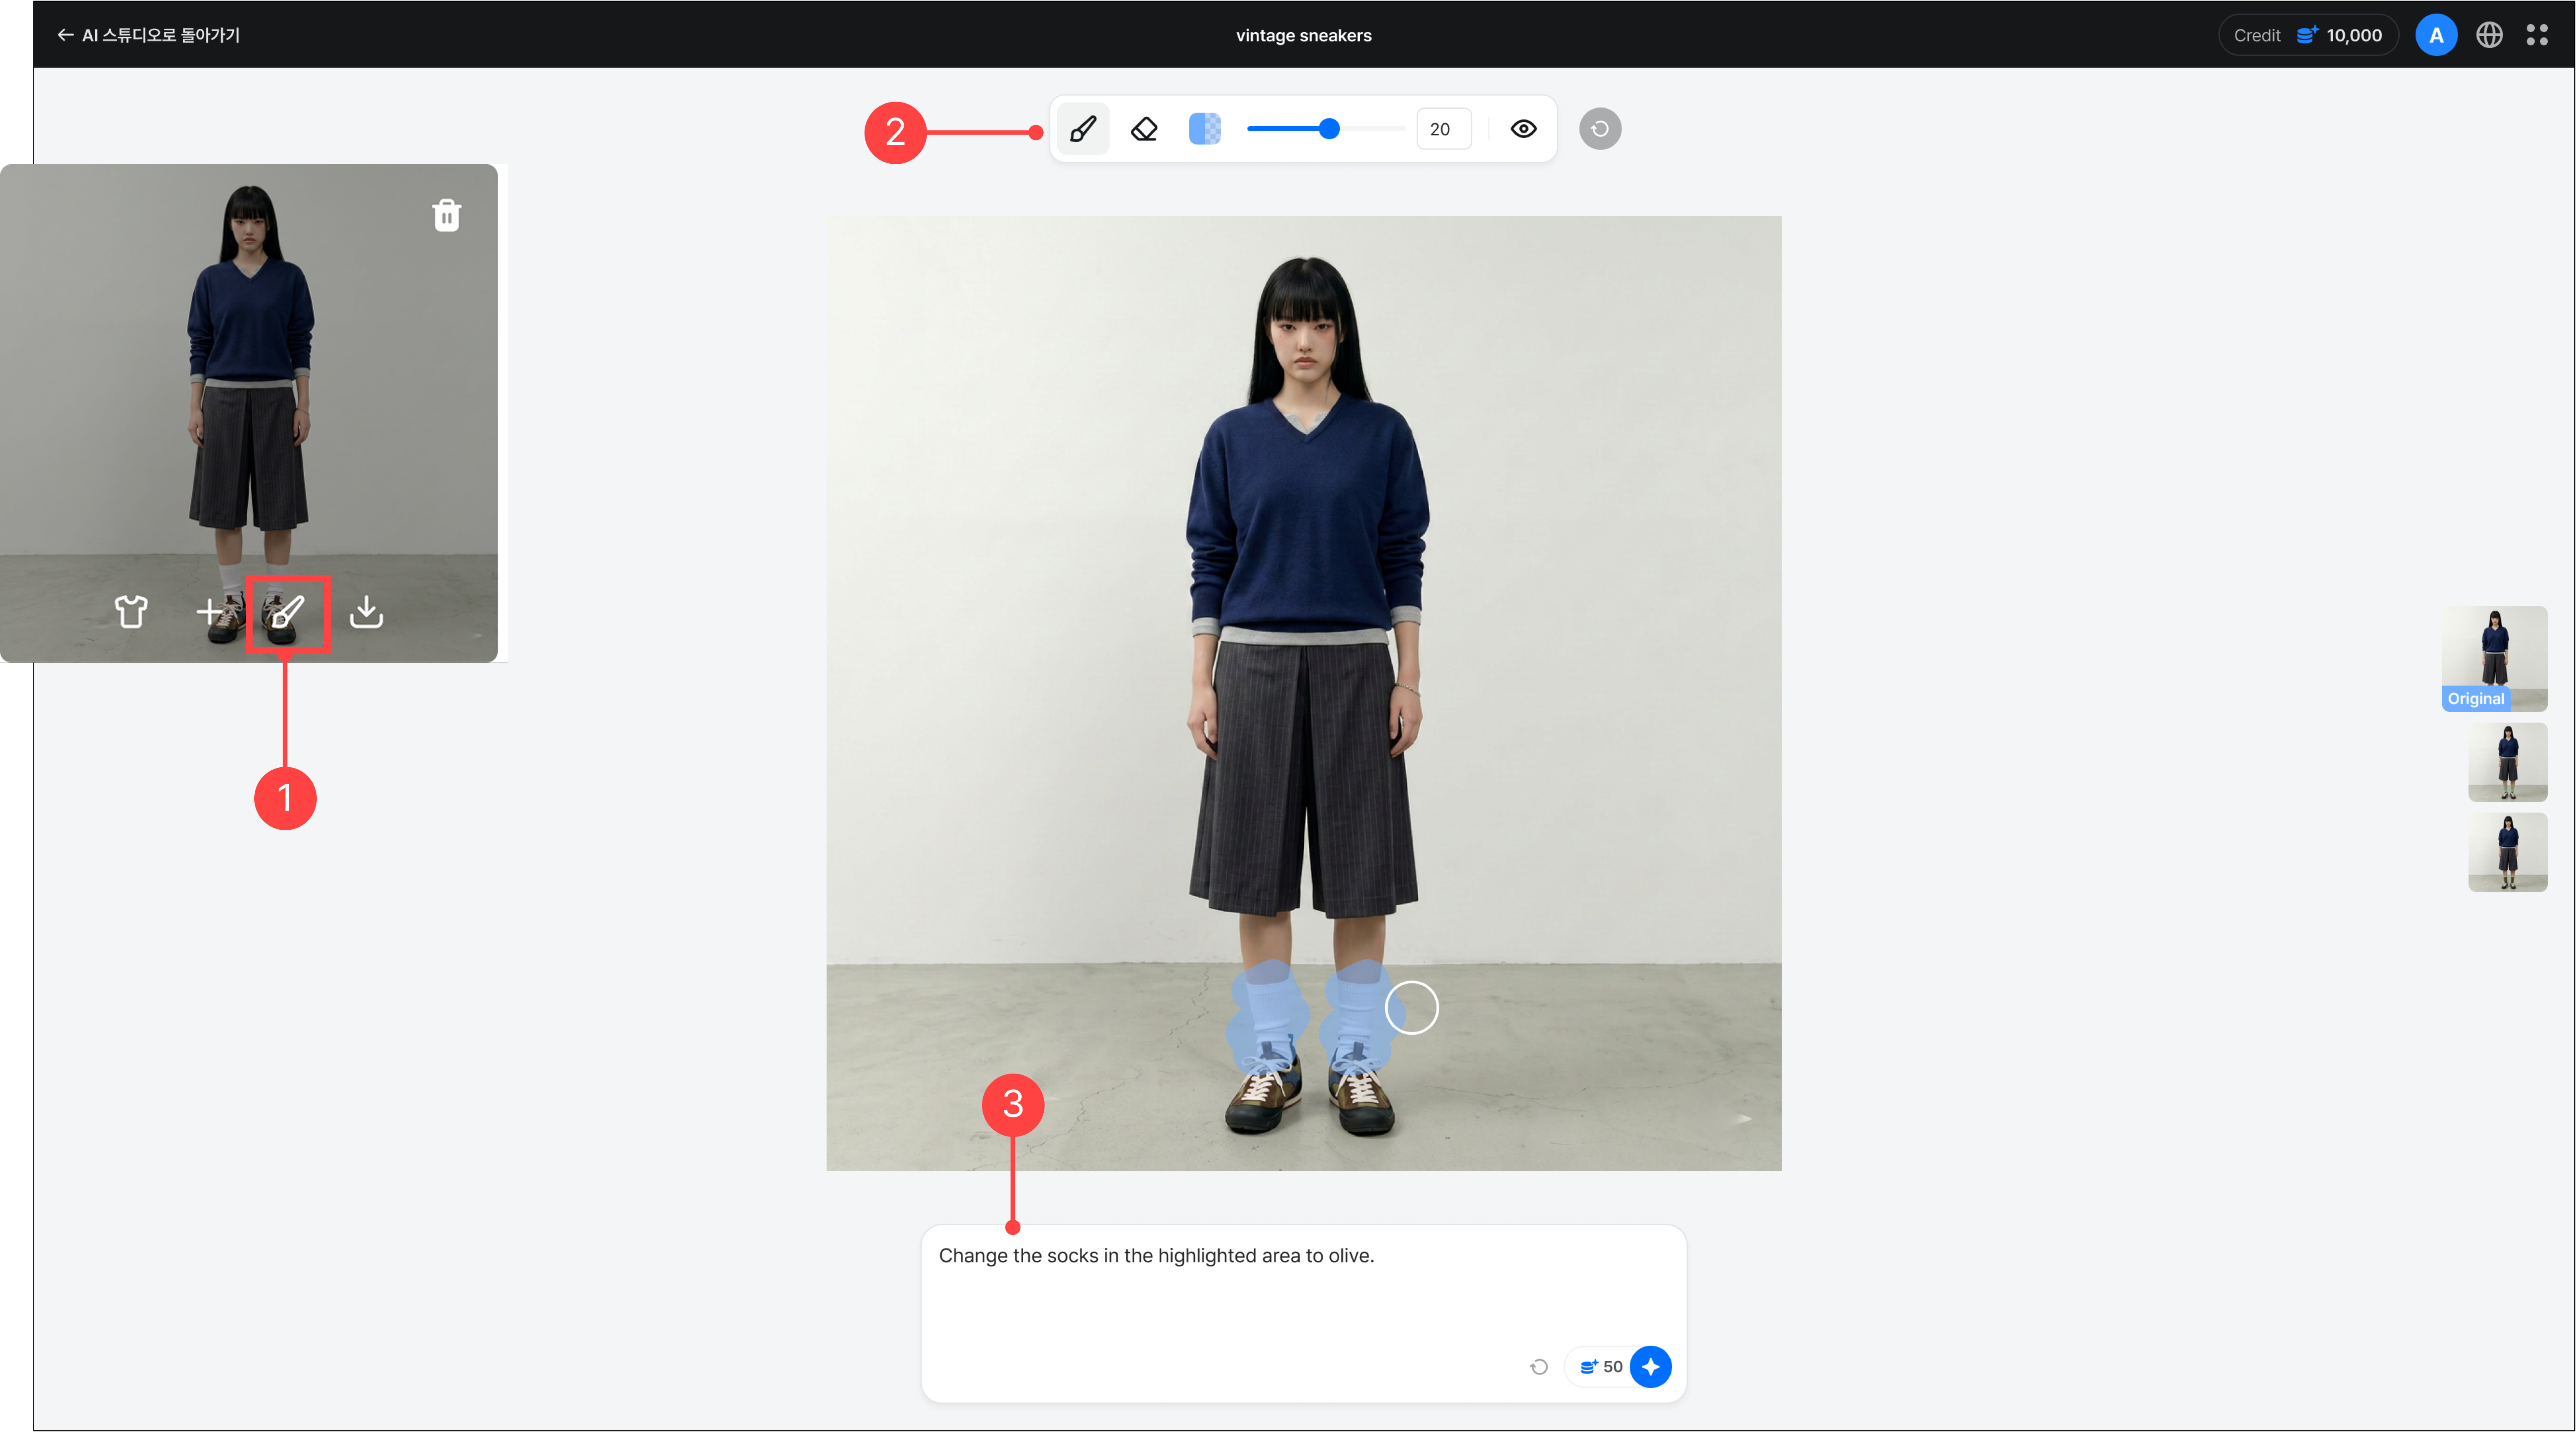Delete the image with the trash icon

(446, 215)
